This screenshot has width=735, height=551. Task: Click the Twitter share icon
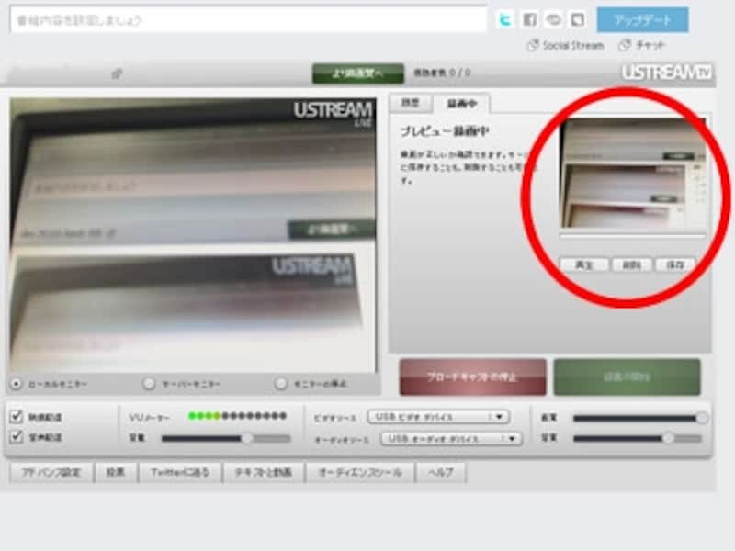tap(504, 19)
